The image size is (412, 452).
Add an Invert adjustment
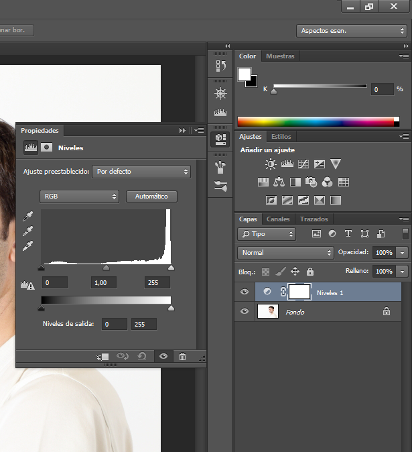(271, 200)
